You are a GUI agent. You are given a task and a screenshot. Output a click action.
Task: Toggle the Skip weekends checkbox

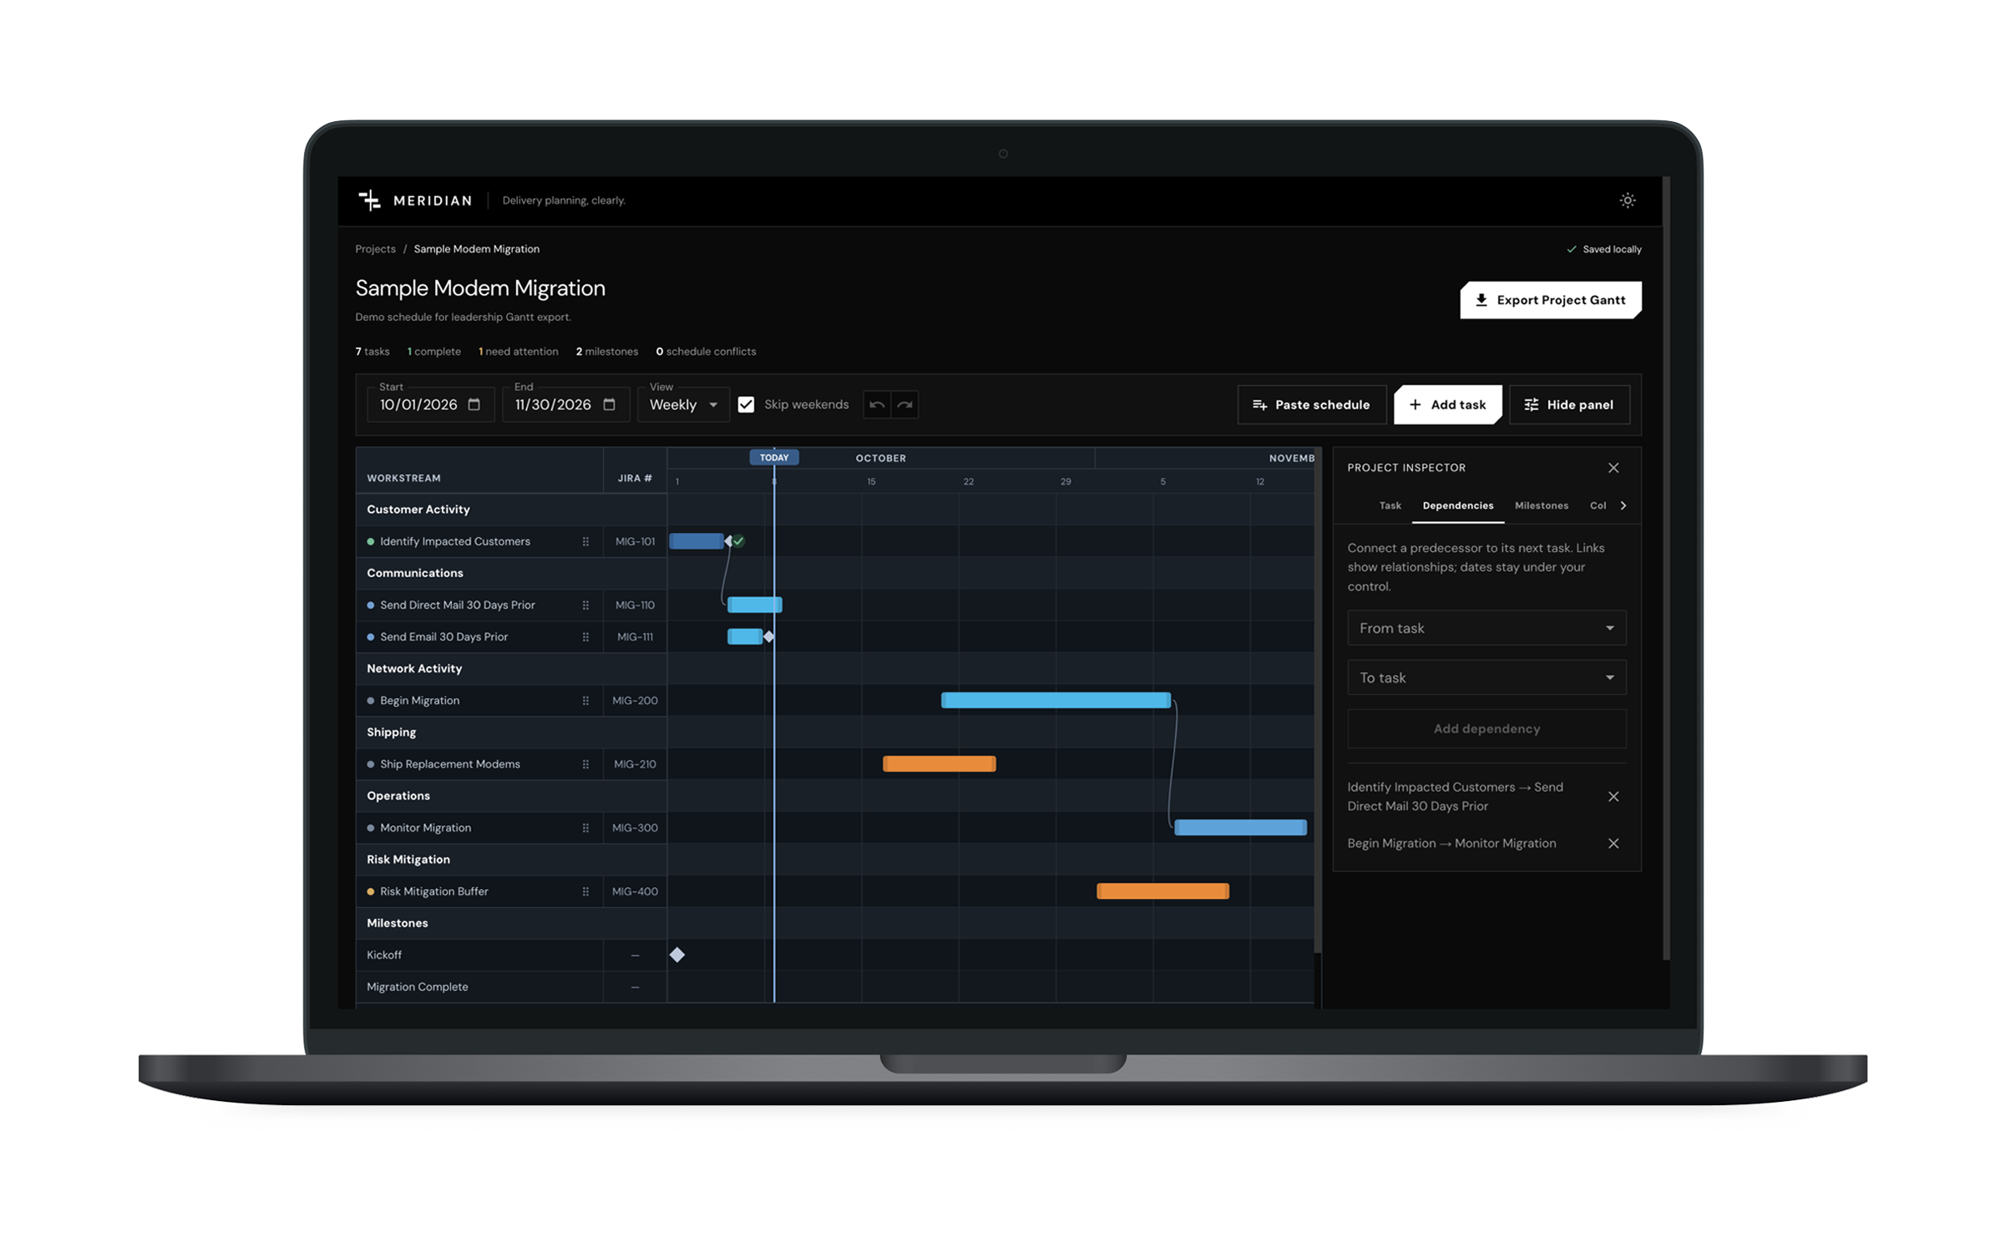tap(746, 404)
